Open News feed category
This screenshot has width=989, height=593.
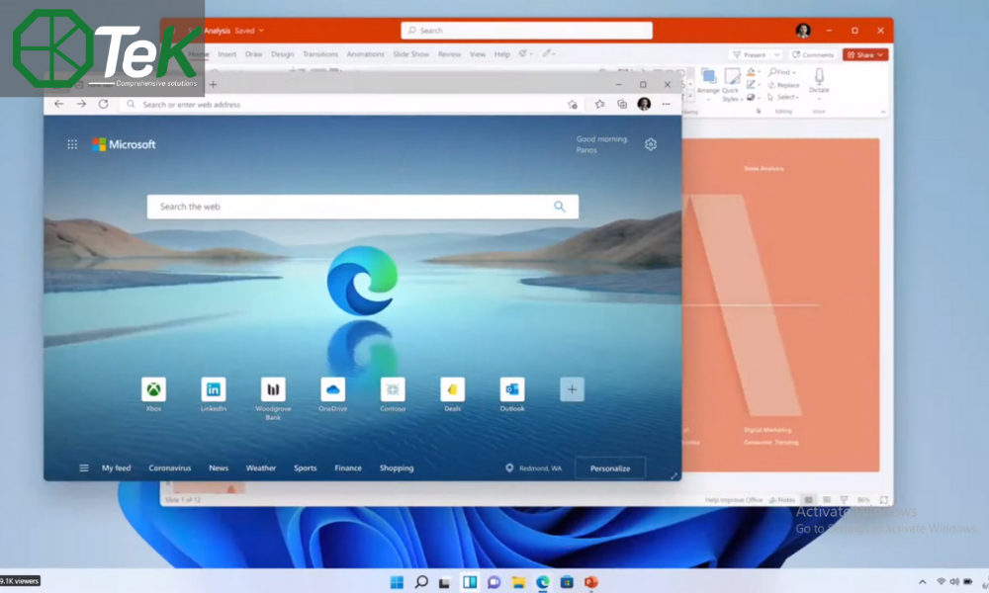[x=219, y=467]
